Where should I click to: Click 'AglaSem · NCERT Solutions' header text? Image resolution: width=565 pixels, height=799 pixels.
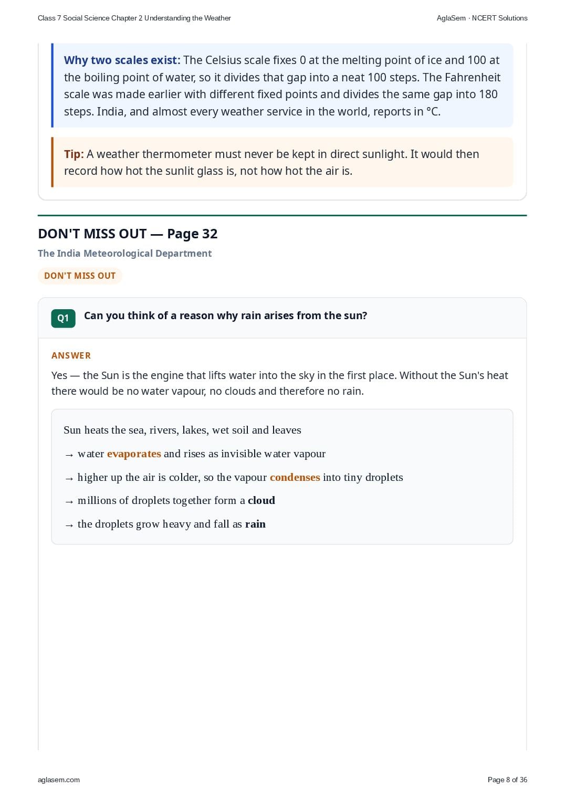pos(482,18)
